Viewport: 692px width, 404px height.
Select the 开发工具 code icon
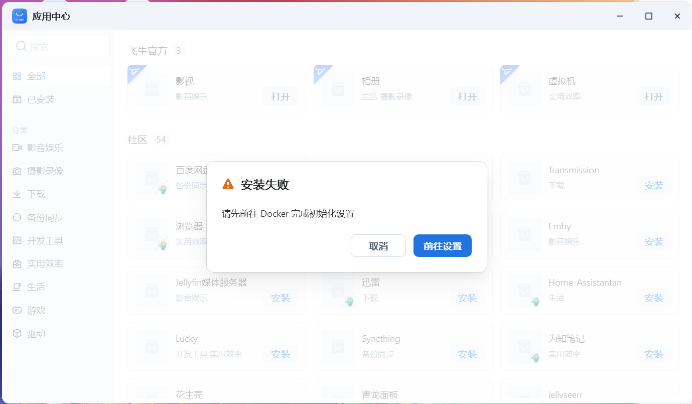click(17, 240)
